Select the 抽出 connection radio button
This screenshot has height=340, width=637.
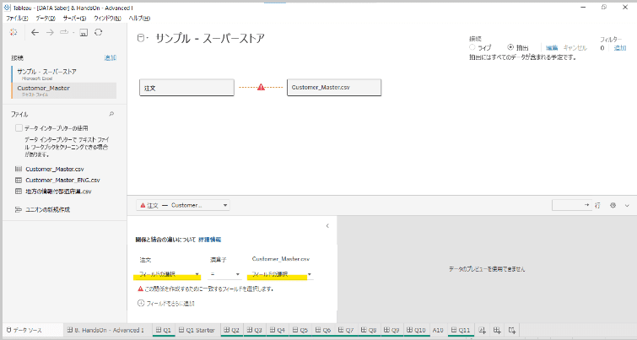click(510, 47)
